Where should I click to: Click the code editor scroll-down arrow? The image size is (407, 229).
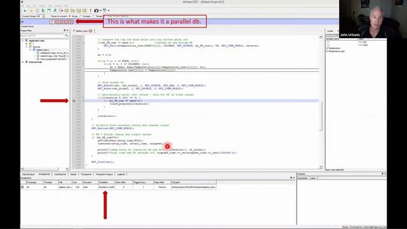321,167
